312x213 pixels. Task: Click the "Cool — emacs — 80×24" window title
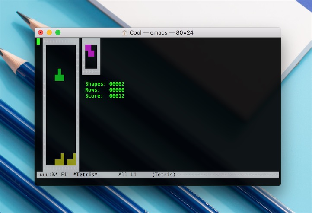click(161, 32)
